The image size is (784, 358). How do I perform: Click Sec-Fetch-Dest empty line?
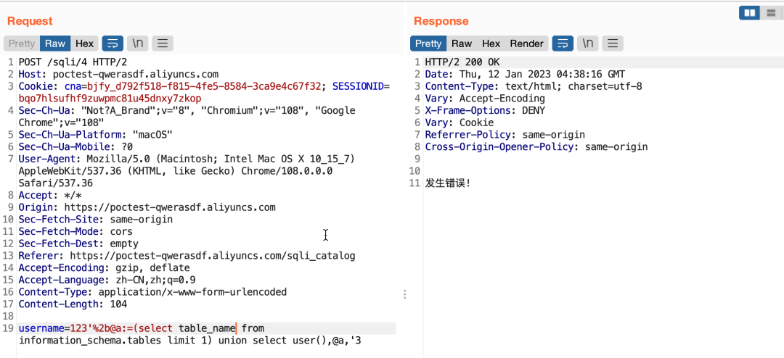click(x=78, y=243)
